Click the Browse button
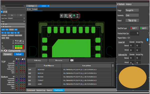The width and height of the screenshot is (150, 94). [59, 60]
